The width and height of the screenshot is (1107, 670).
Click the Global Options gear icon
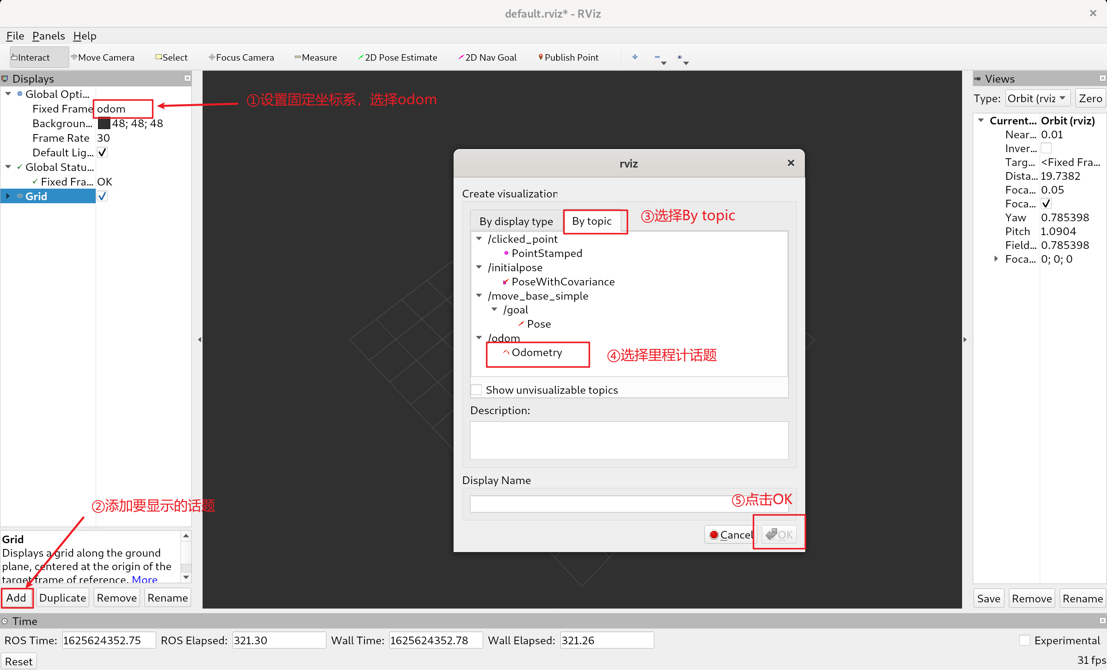[x=20, y=93]
